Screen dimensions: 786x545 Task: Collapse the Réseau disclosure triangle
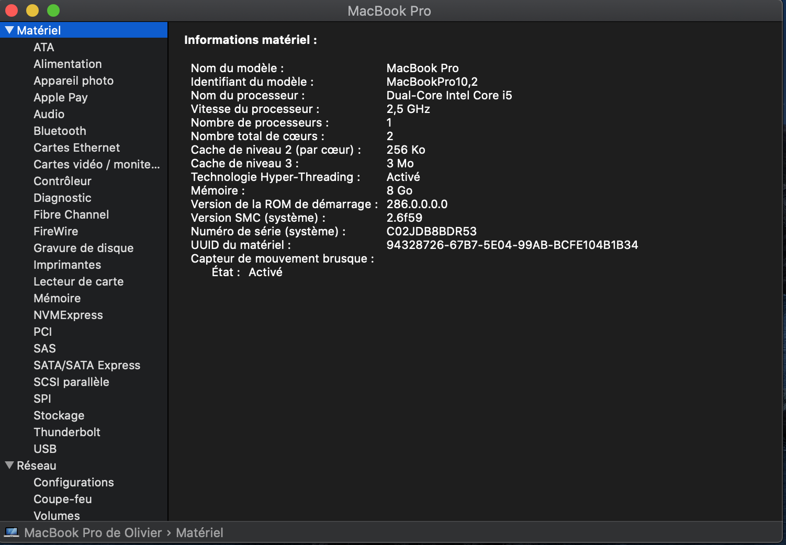[9, 465]
